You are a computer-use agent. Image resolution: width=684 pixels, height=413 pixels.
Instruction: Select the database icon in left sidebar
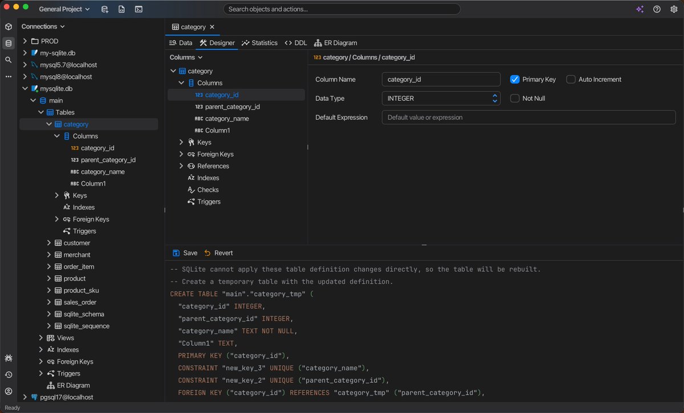coord(9,43)
